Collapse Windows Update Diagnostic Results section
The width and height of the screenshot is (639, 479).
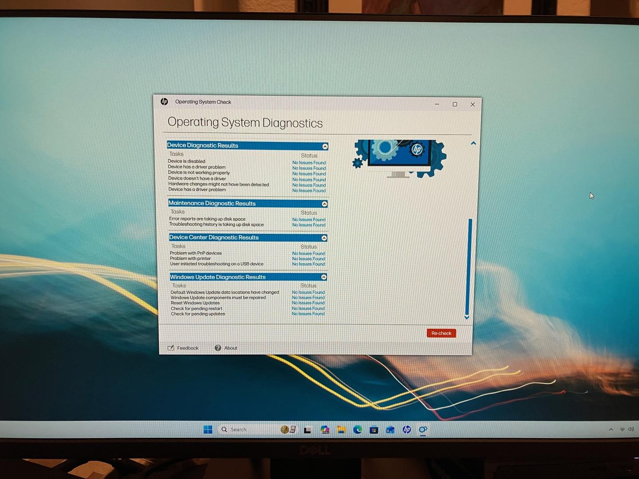pyautogui.click(x=323, y=277)
